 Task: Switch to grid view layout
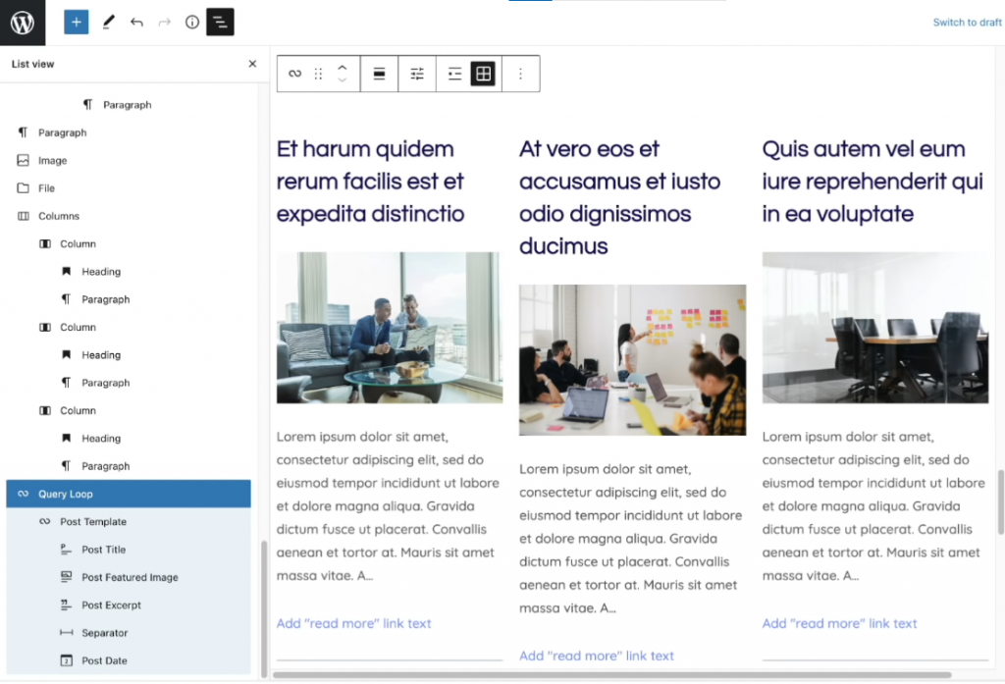(483, 74)
